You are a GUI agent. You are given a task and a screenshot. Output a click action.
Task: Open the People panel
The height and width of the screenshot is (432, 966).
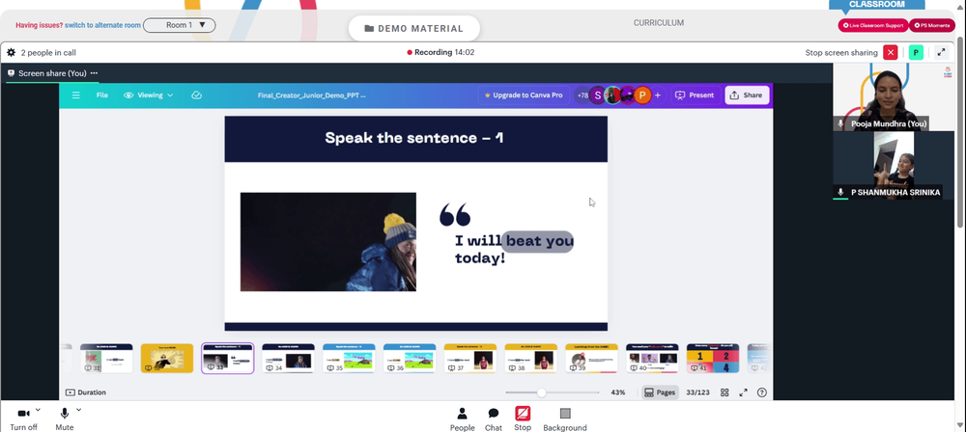[x=462, y=419]
